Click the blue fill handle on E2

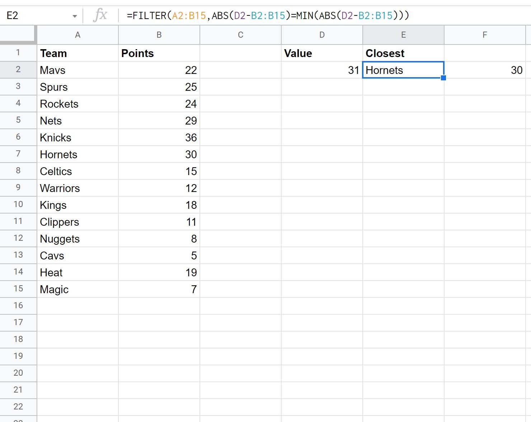[443, 78]
